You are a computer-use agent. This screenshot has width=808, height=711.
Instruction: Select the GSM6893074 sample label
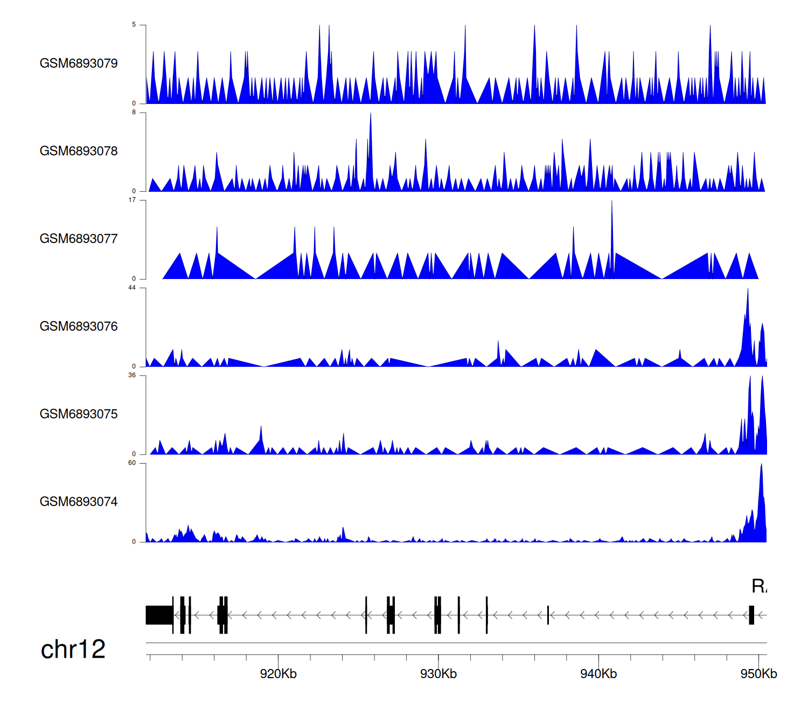coord(79,502)
